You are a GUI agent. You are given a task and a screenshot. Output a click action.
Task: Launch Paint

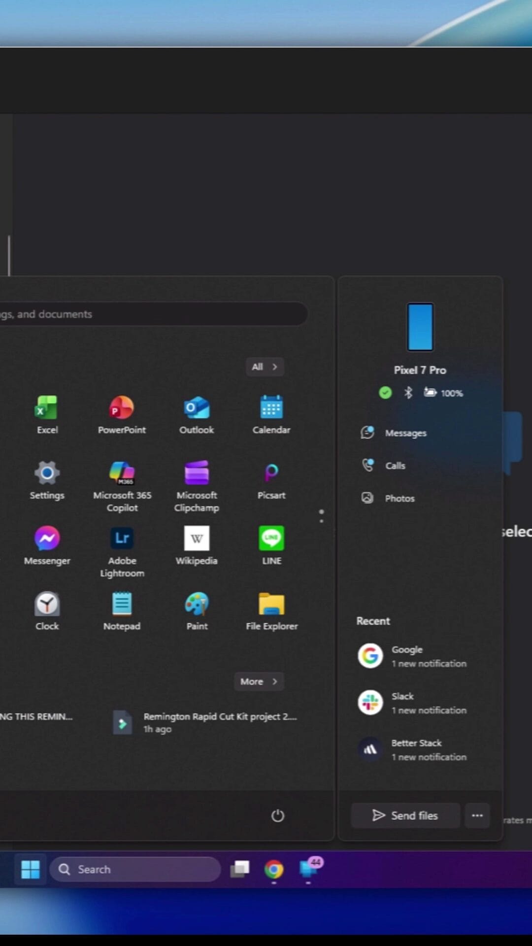click(197, 611)
